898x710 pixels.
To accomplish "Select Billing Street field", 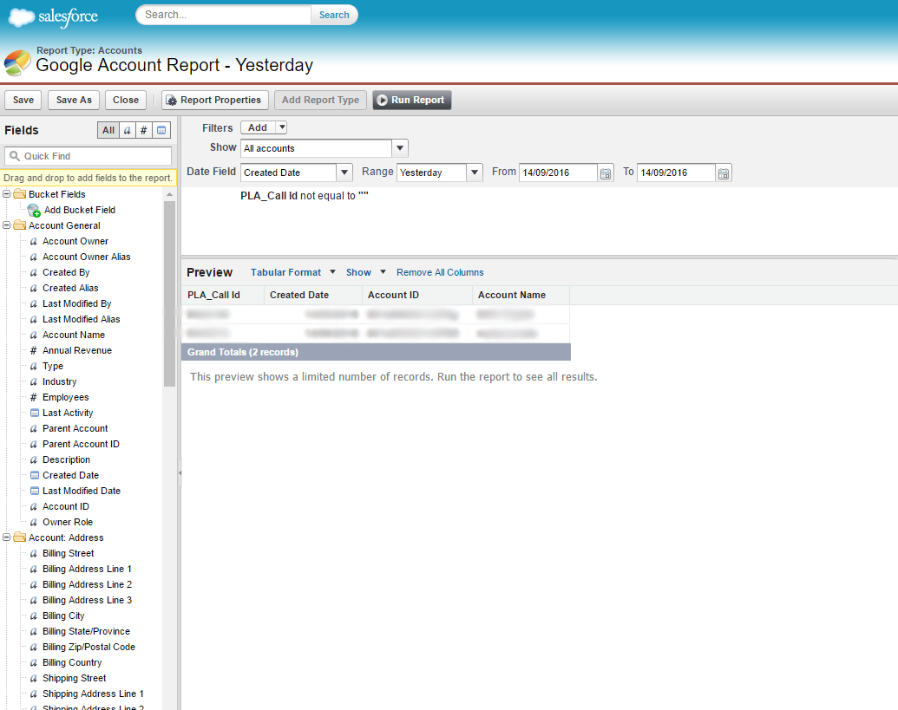I will click(69, 553).
